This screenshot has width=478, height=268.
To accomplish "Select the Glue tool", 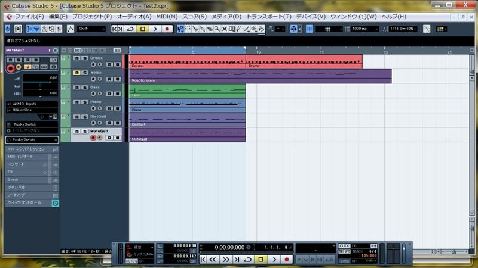I will click(203, 29).
